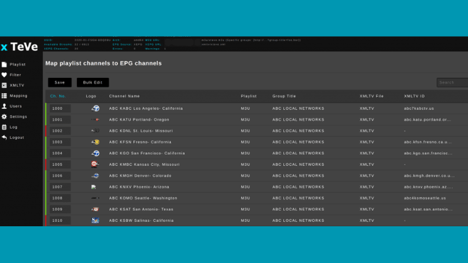Click XMLTV ID abc4komoseattle.us
Image resolution: width=468 pixels, height=263 pixels.
[x=425, y=198]
